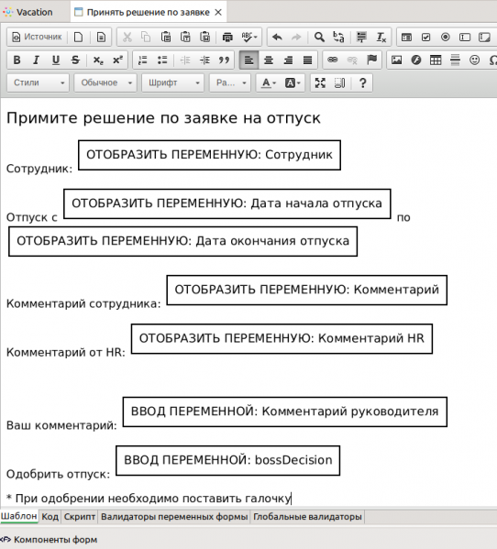497x549 pixels.
Task: Switch to Source view (Источник)
Action: coord(37,37)
